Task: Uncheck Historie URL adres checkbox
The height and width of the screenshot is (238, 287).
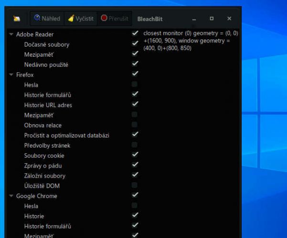Action: click(x=135, y=104)
